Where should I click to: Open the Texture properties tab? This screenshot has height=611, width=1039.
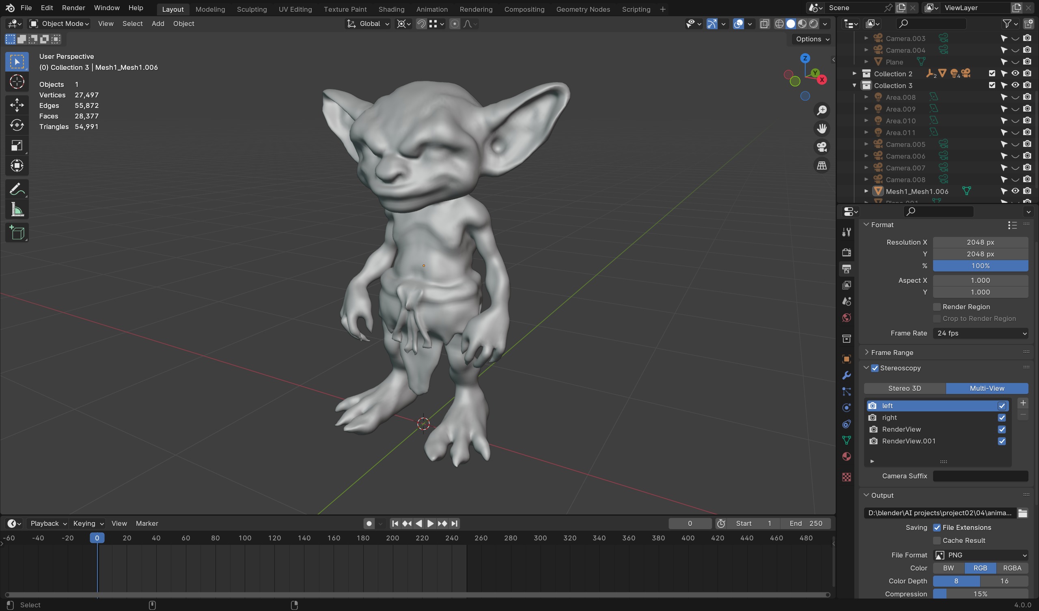coord(847,477)
